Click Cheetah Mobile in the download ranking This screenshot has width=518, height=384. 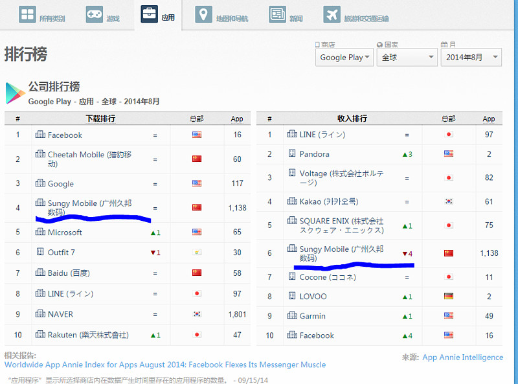pos(89,159)
